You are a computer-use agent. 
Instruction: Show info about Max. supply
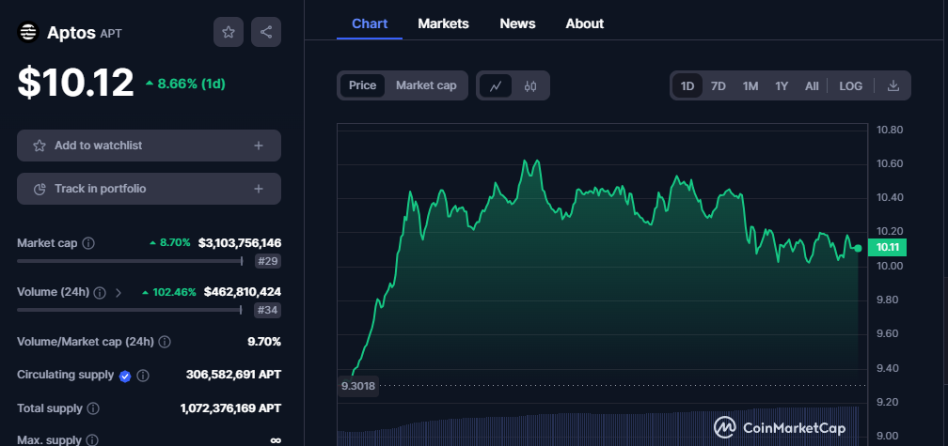92,440
